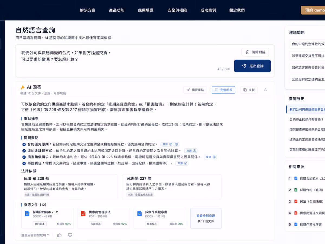Click 來源 ①② tag after 合約優先原則

point(170,144)
